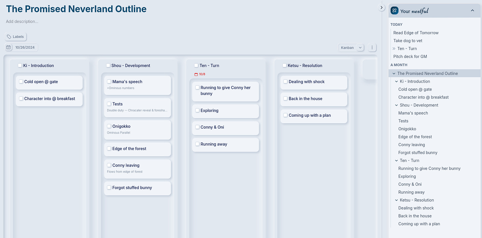Viewport: 482px width, 238px height.
Task: Click the Double duty note on Tests card
Action: pyautogui.click(x=137, y=110)
